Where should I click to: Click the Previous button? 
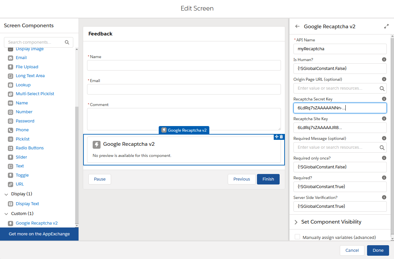[242, 179]
